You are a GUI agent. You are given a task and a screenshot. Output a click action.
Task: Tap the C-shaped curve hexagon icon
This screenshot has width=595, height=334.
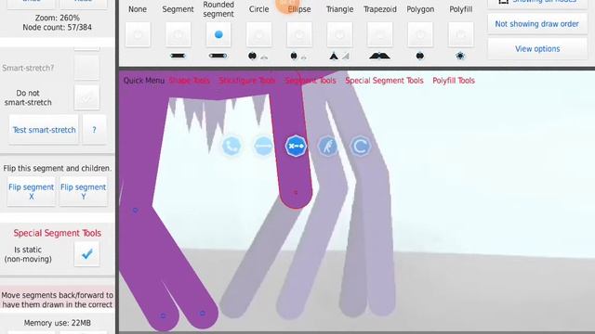click(360, 147)
